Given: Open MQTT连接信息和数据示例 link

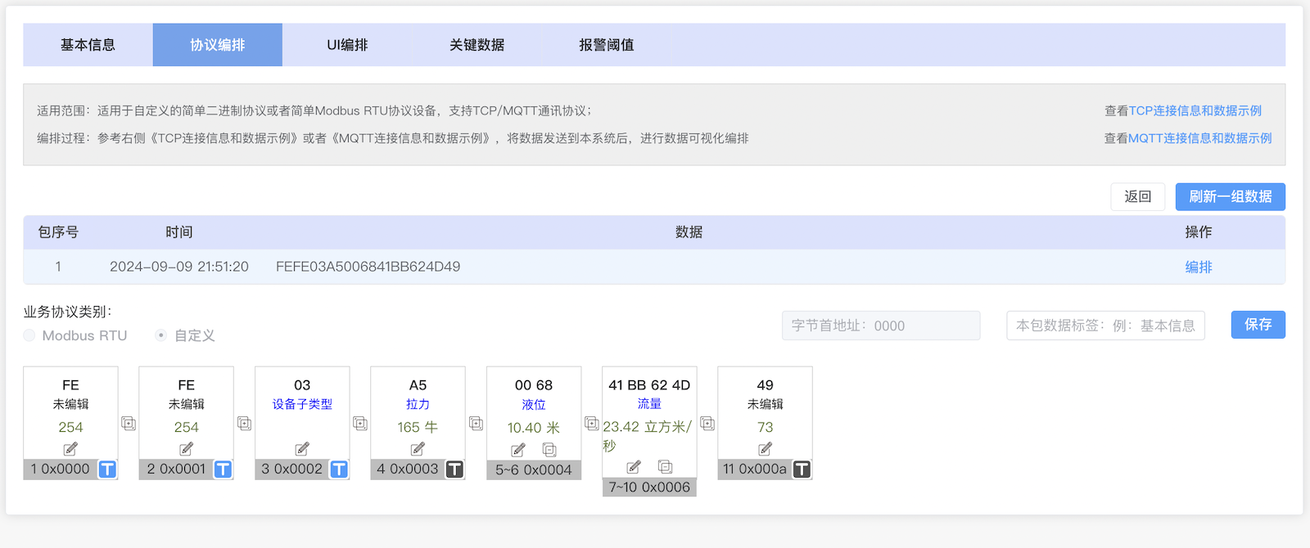Looking at the screenshot, I should click(x=1200, y=138).
